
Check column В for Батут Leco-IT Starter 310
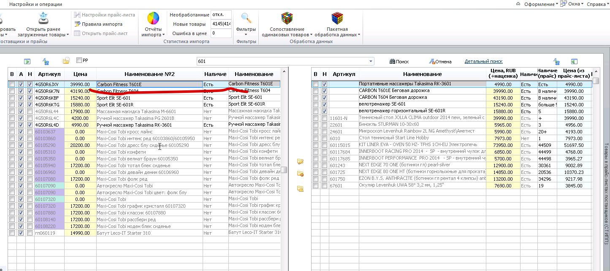pyautogui.click(x=12, y=233)
